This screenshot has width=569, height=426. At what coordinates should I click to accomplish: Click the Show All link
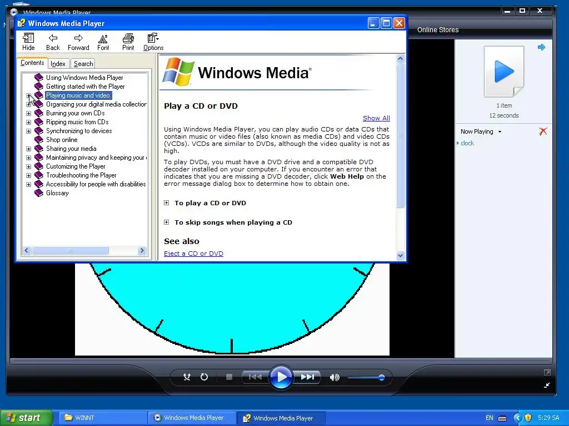(x=376, y=118)
